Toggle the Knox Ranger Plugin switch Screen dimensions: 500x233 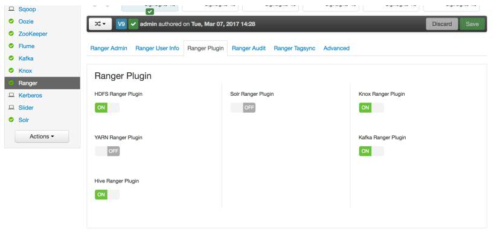click(x=371, y=107)
